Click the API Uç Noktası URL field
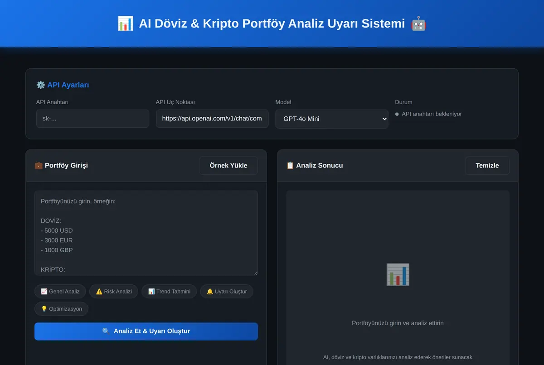Image resolution: width=544 pixels, height=365 pixels. click(212, 119)
